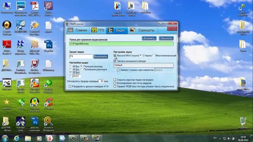This screenshot has height=142, width=253.
Task: Click the C:\Fraps\Movies folder path field
Action: pyautogui.click(x=121, y=44)
